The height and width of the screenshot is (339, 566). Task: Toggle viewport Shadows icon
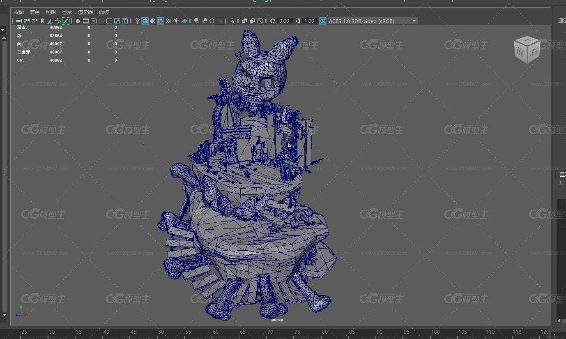click(184, 21)
